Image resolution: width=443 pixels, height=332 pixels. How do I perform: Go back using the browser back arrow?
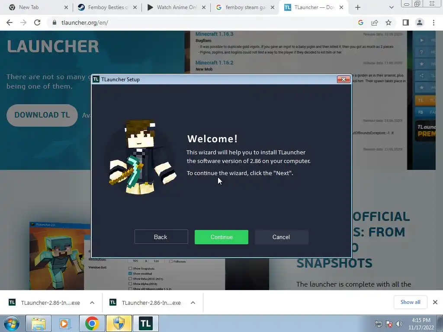(10, 22)
